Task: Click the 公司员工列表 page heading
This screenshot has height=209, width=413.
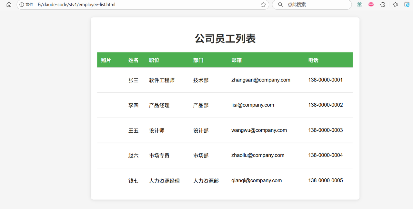Action: pyautogui.click(x=225, y=39)
